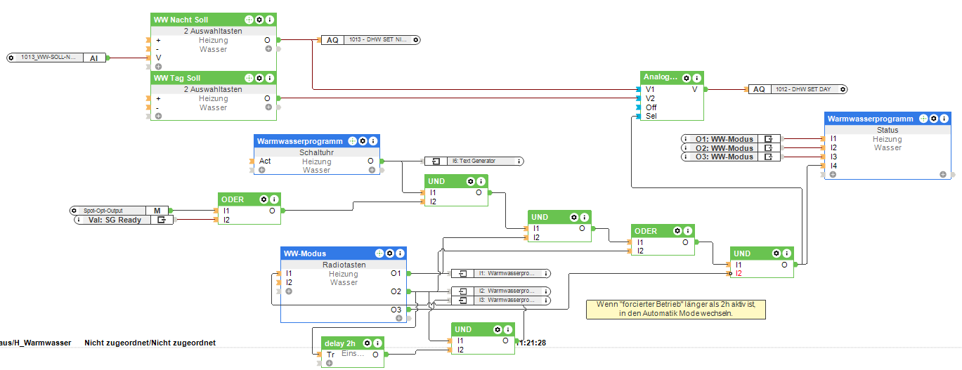962x370 pixels.
Task: Open gear icon on WW-Modus block
Action: pos(390,253)
